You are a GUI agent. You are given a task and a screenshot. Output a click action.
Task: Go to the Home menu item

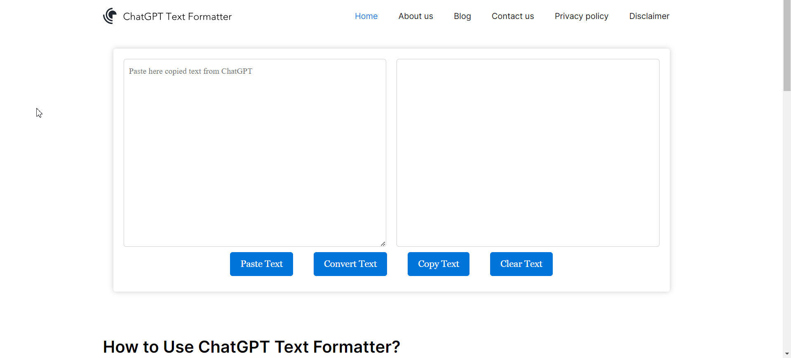pyautogui.click(x=366, y=16)
